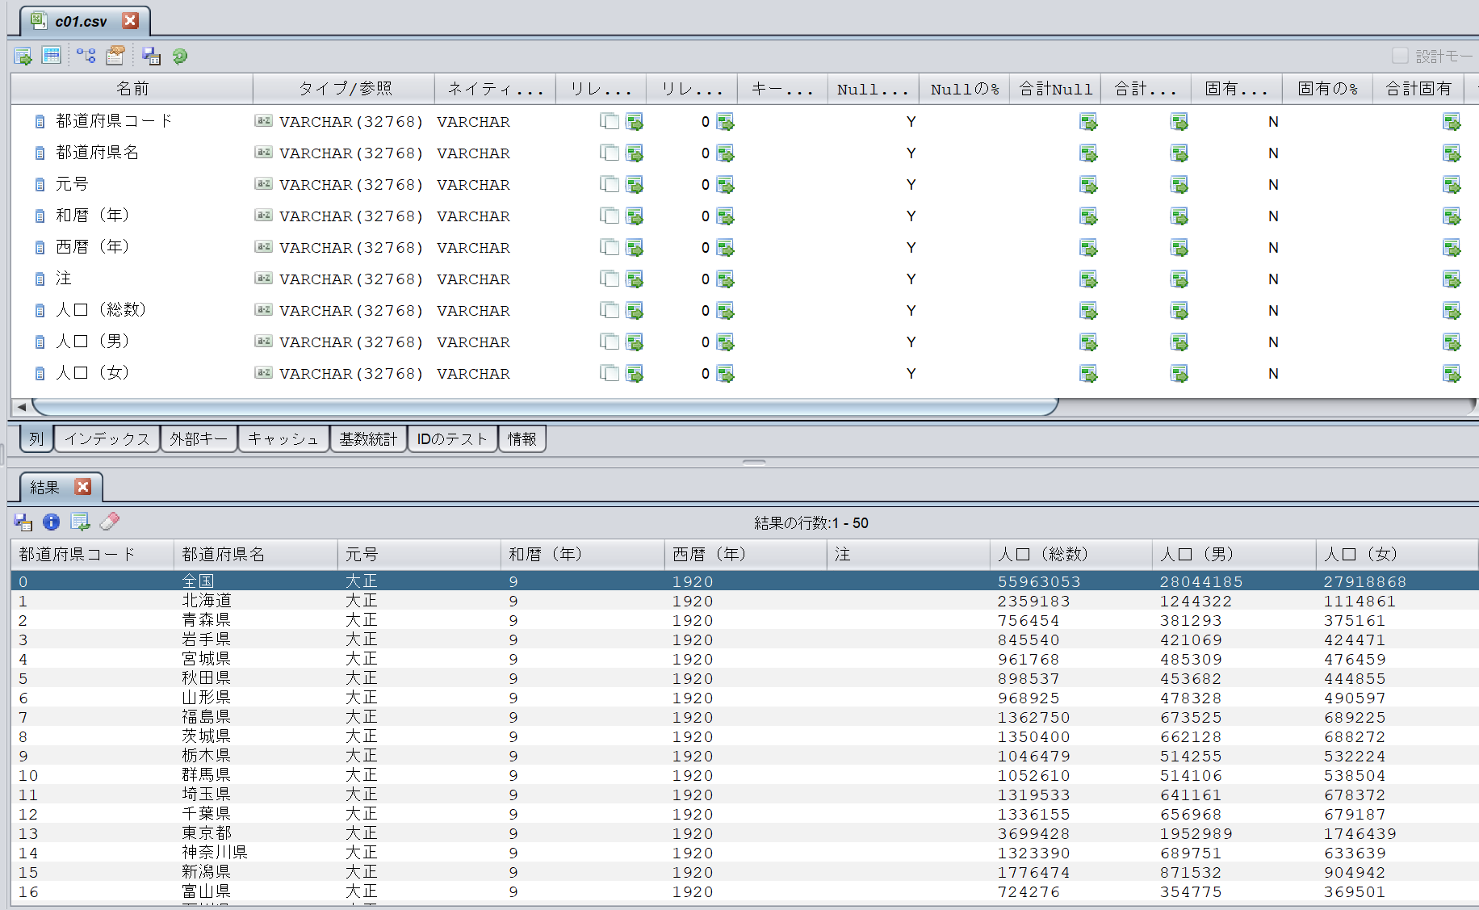Screen dimensions: 1479x910
Task: Select the 全国 result row
Action: pos(744,581)
